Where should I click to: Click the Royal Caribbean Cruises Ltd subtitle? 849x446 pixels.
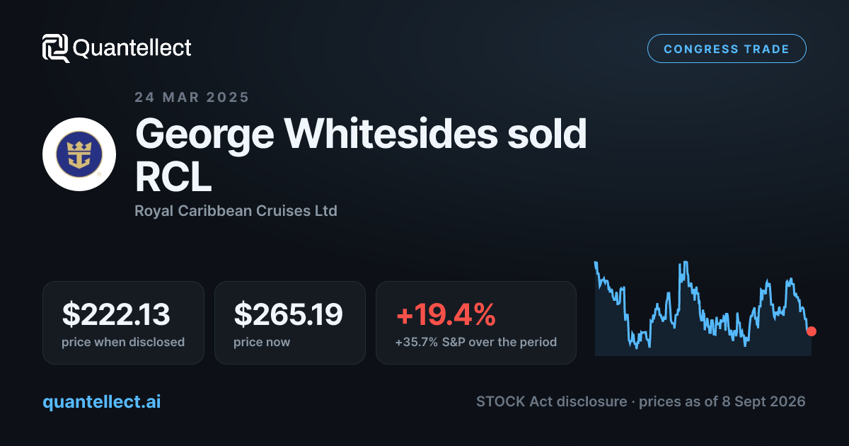[236, 211]
